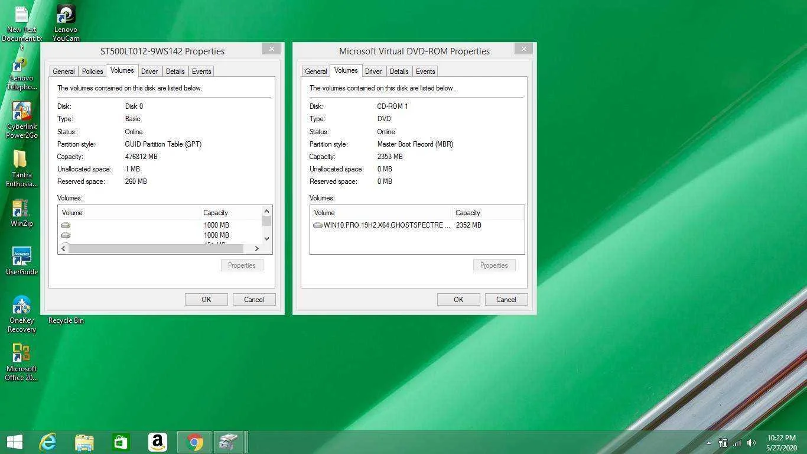
Task: Open the Windows Store taskbar icon
Action: coord(121,442)
